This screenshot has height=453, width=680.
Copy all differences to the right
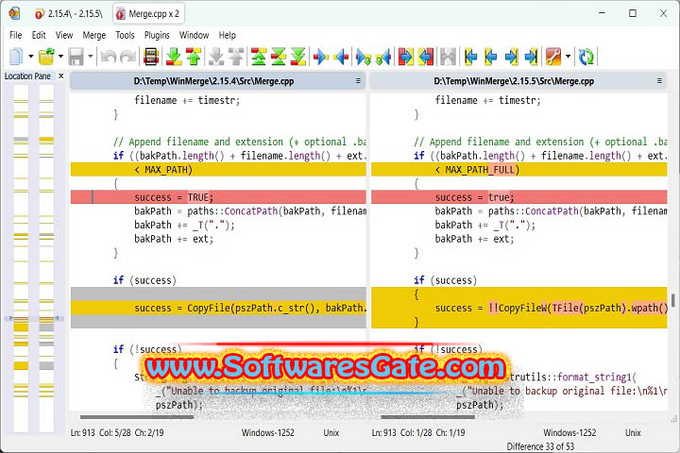click(406, 57)
